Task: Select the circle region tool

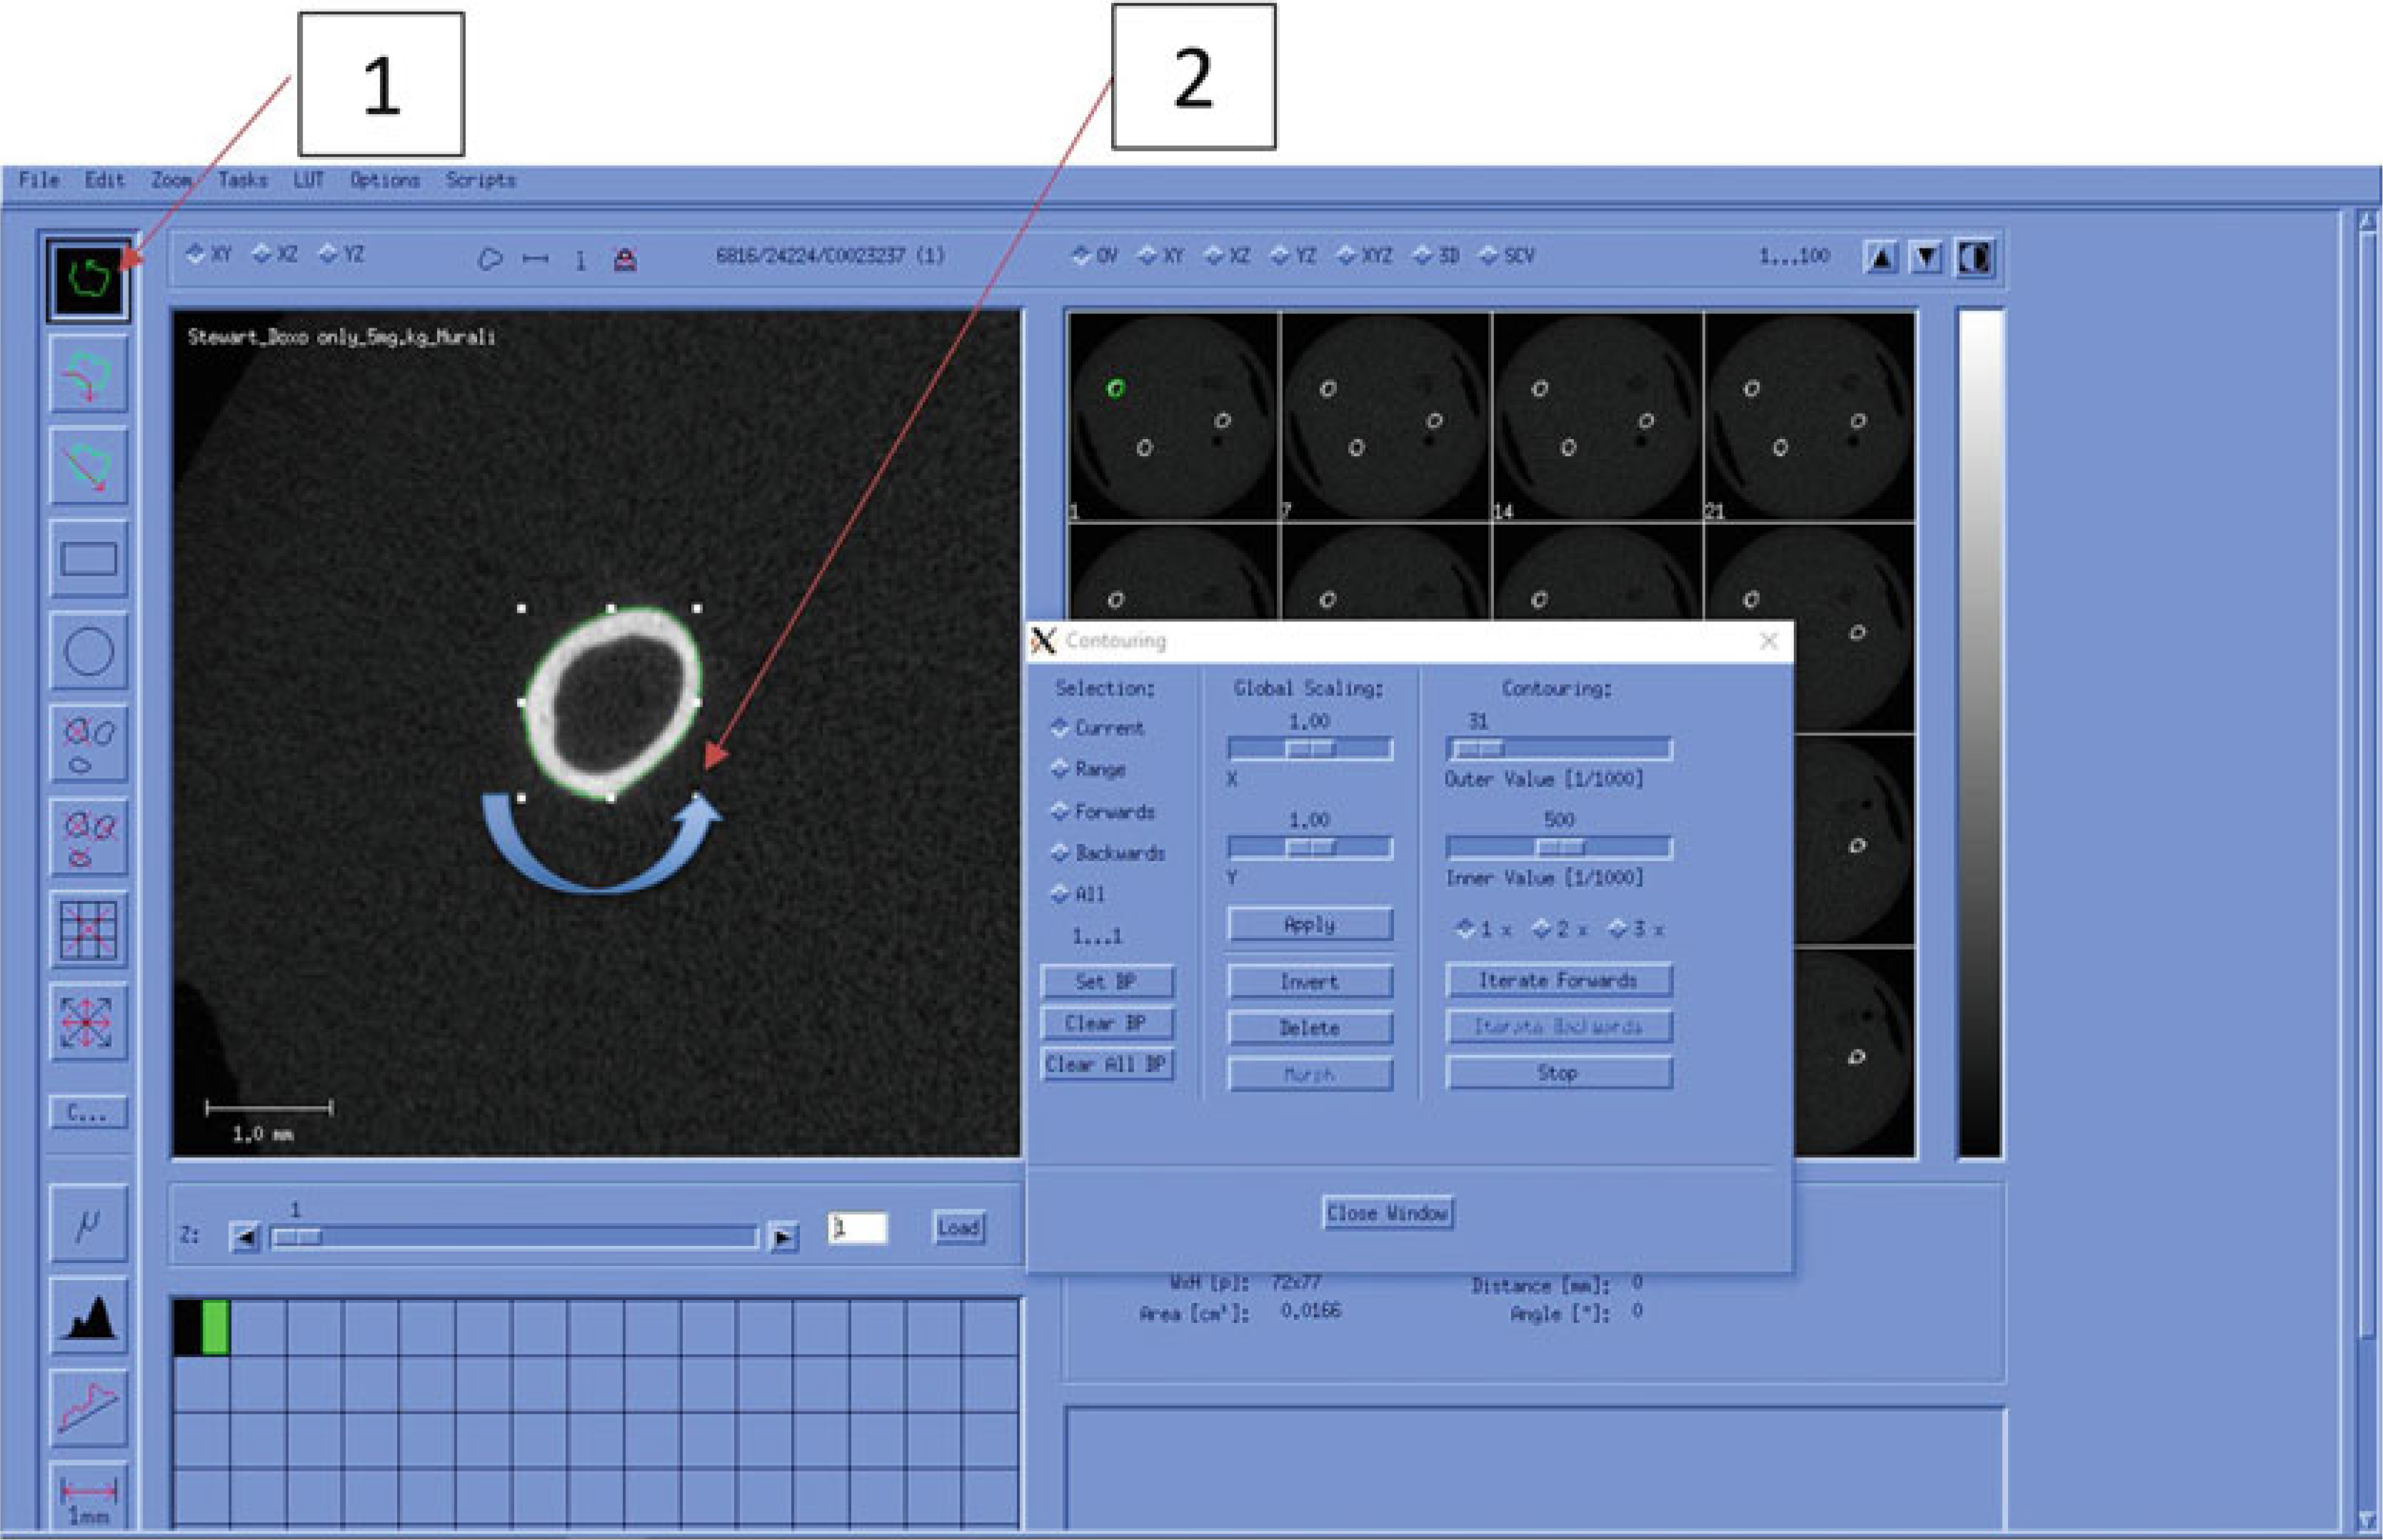Action: pos(88,650)
